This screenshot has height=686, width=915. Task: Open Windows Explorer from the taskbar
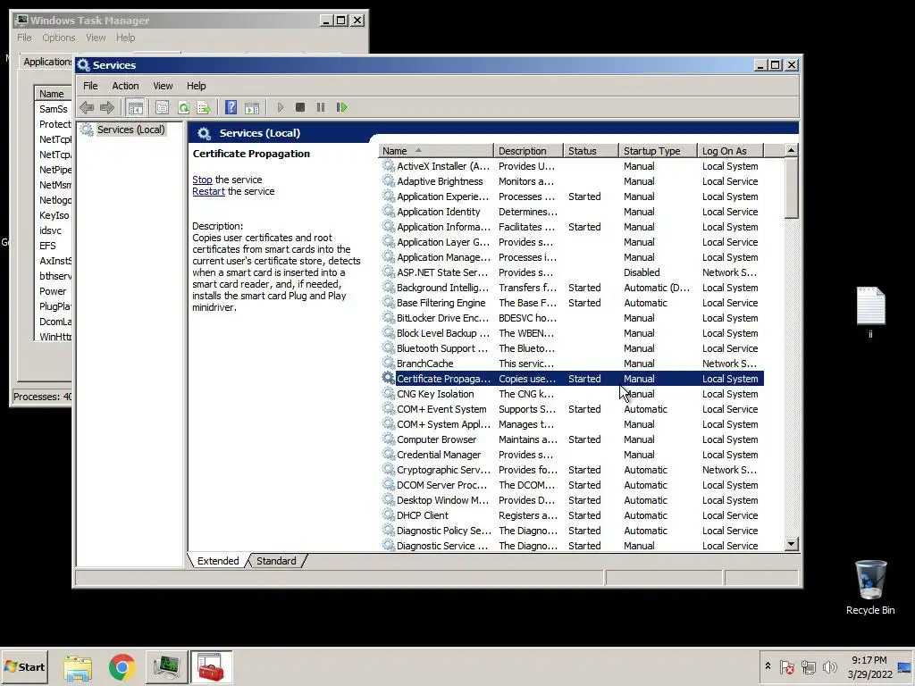tap(78, 667)
